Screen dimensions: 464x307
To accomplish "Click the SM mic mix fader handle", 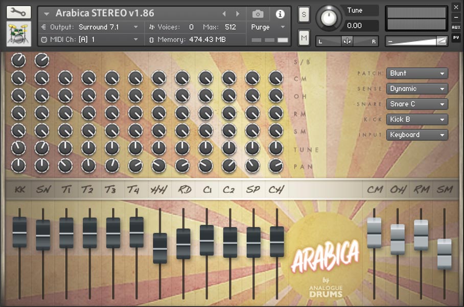I will tap(445, 254).
